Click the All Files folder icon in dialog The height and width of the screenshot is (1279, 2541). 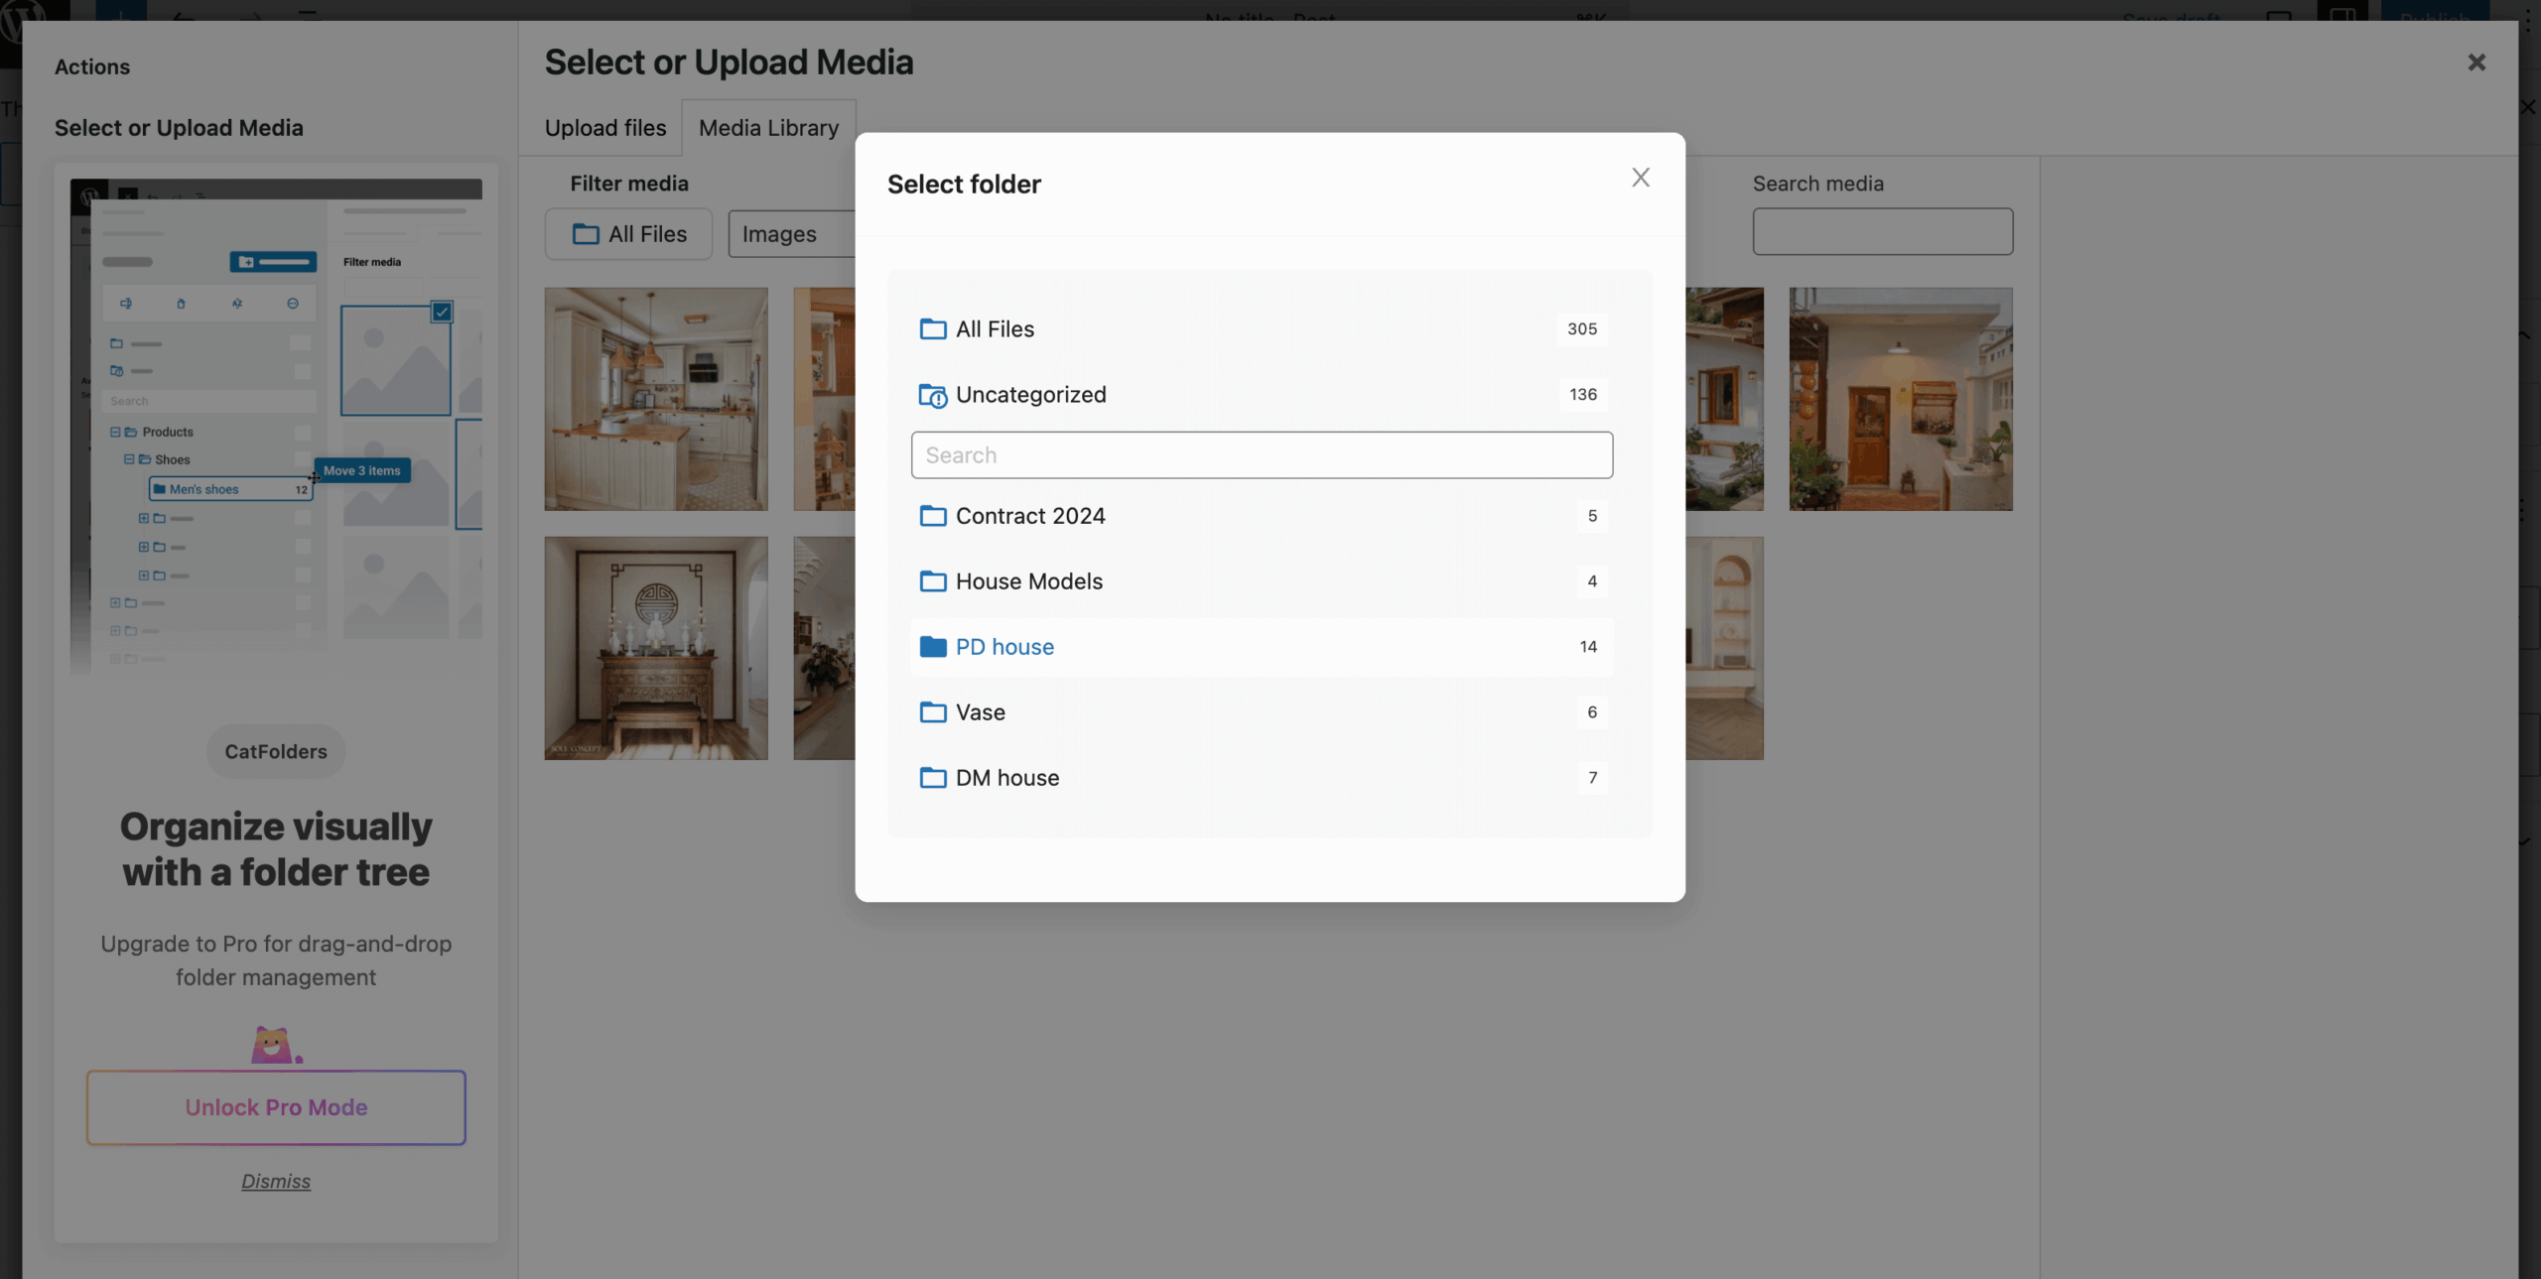pyautogui.click(x=932, y=328)
